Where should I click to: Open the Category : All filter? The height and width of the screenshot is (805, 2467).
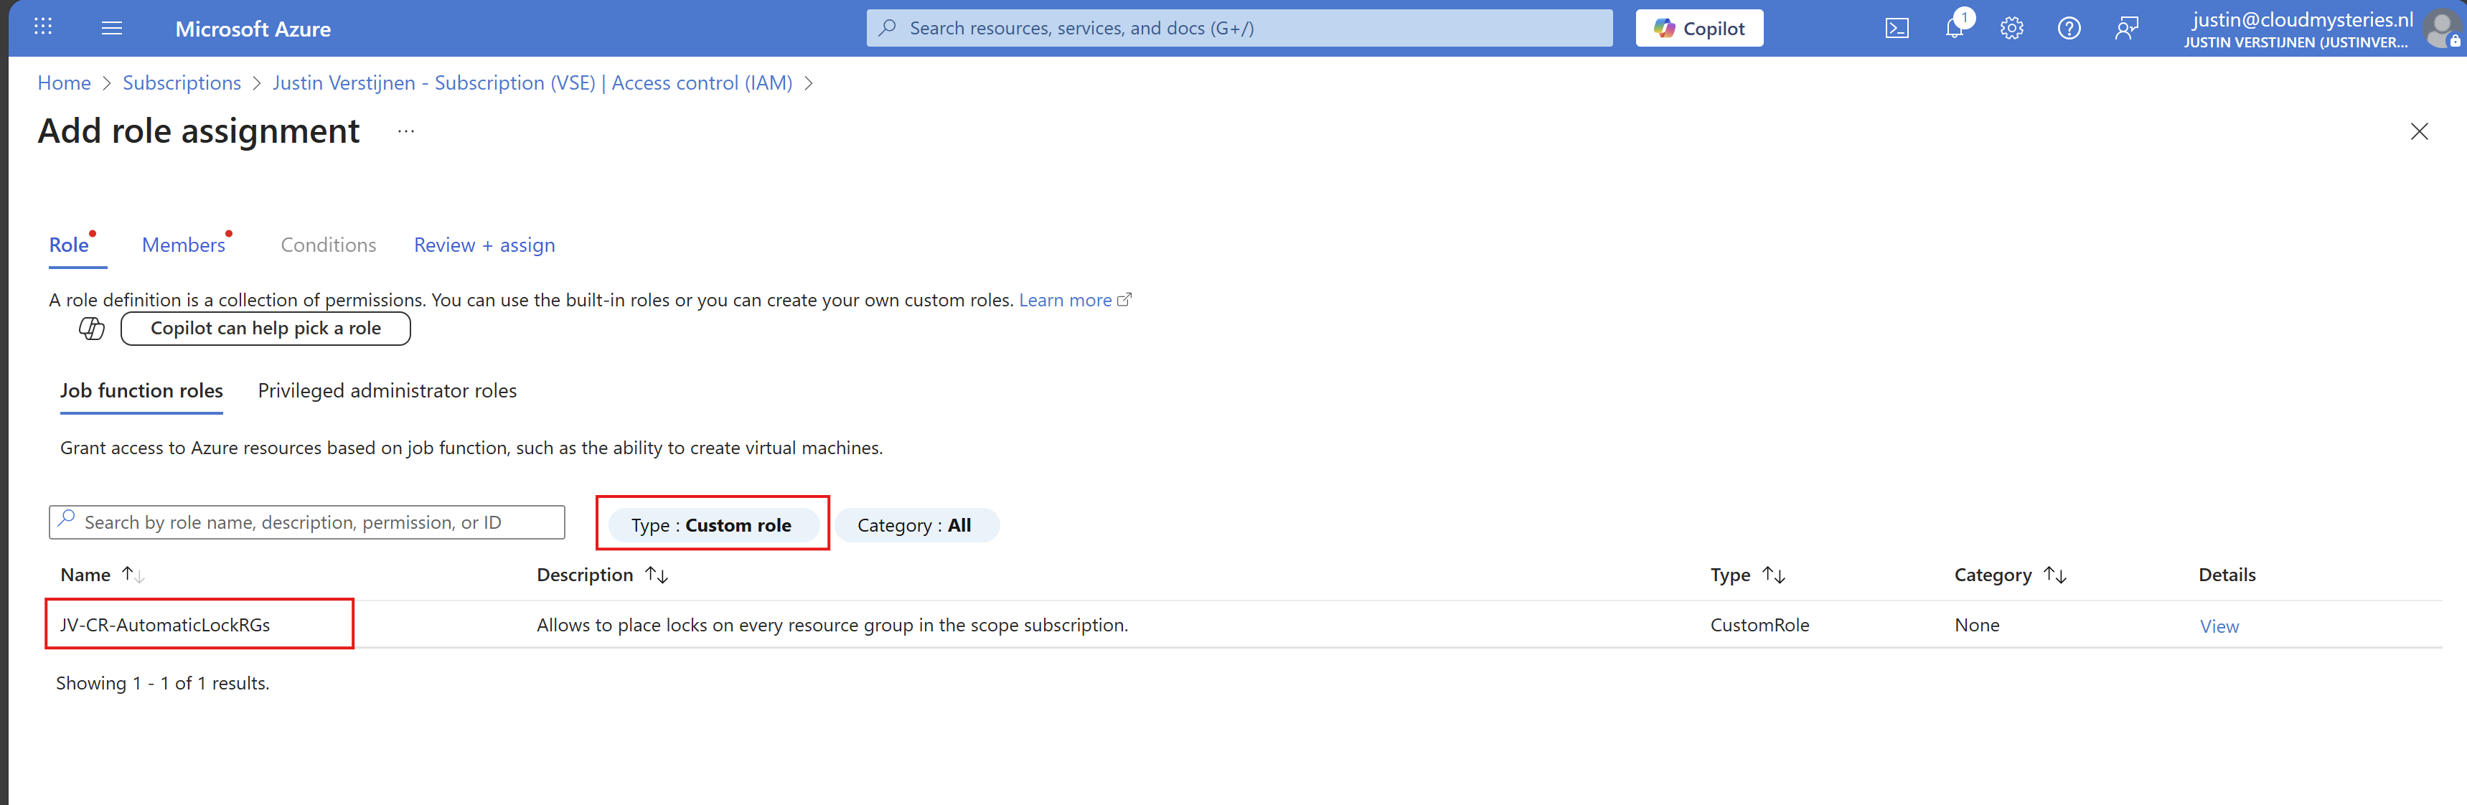[915, 524]
